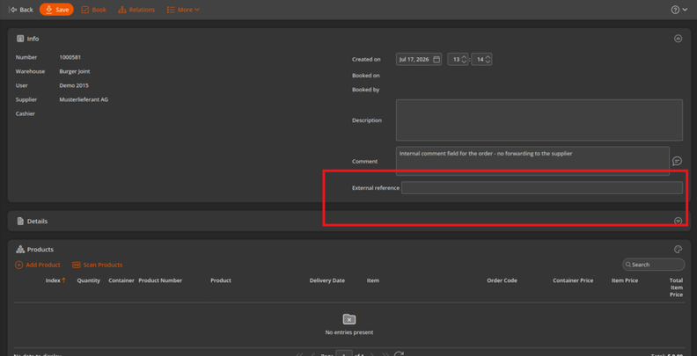697x356 pixels.
Task: Click the Cashier label
Action: pos(26,113)
